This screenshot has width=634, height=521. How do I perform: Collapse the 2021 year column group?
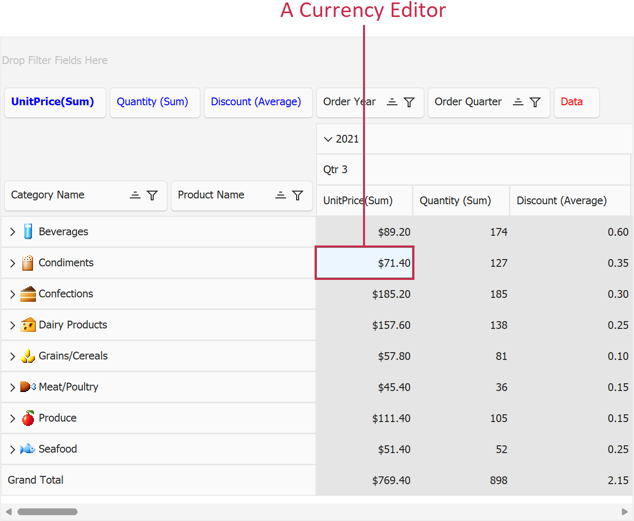(x=328, y=139)
